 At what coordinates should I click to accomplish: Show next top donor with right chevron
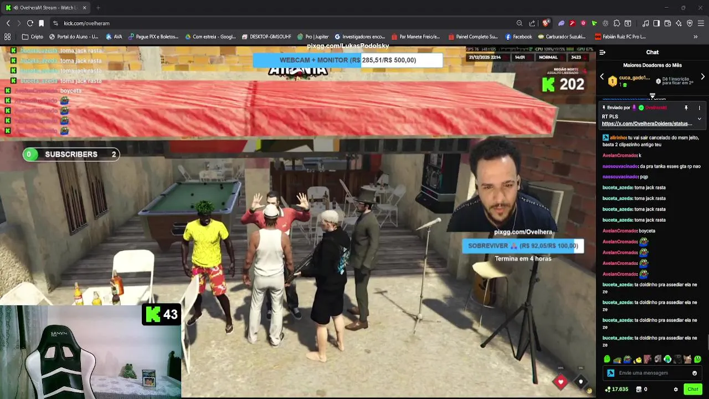point(703,77)
